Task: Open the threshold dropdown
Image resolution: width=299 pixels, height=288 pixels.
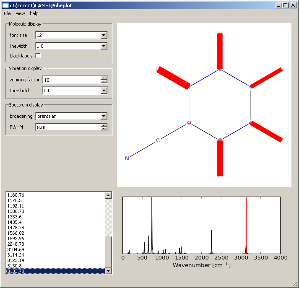Action: point(104,91)
